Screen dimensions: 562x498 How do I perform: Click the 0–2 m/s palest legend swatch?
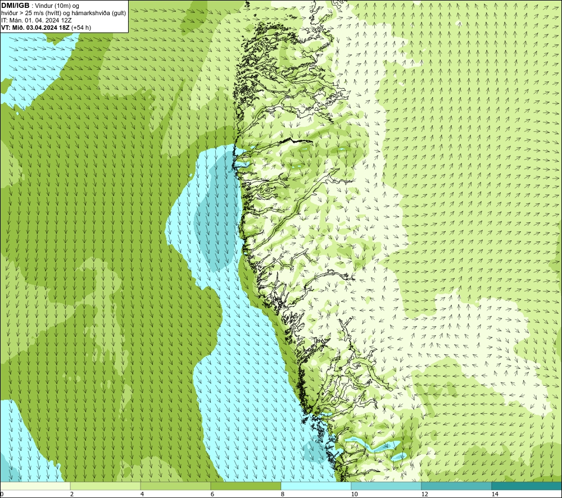tap(35, 486)
